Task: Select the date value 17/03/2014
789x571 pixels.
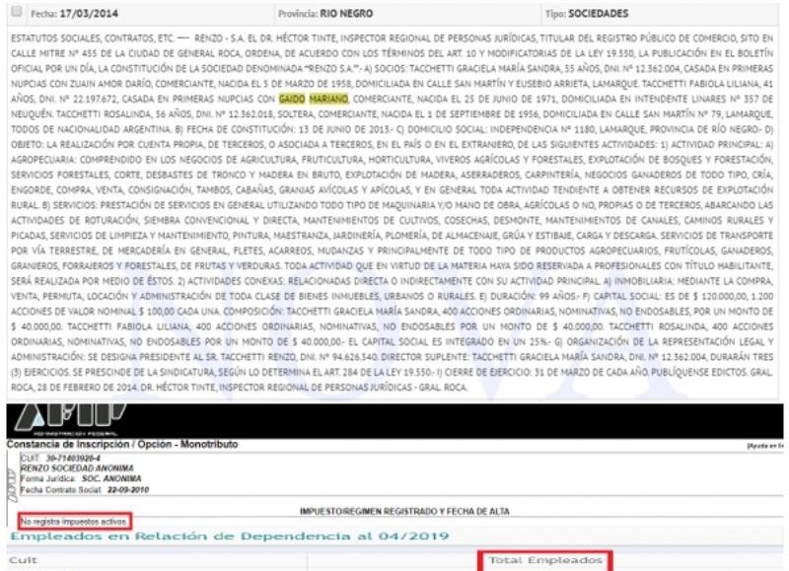Action: [x=89, y=14]
